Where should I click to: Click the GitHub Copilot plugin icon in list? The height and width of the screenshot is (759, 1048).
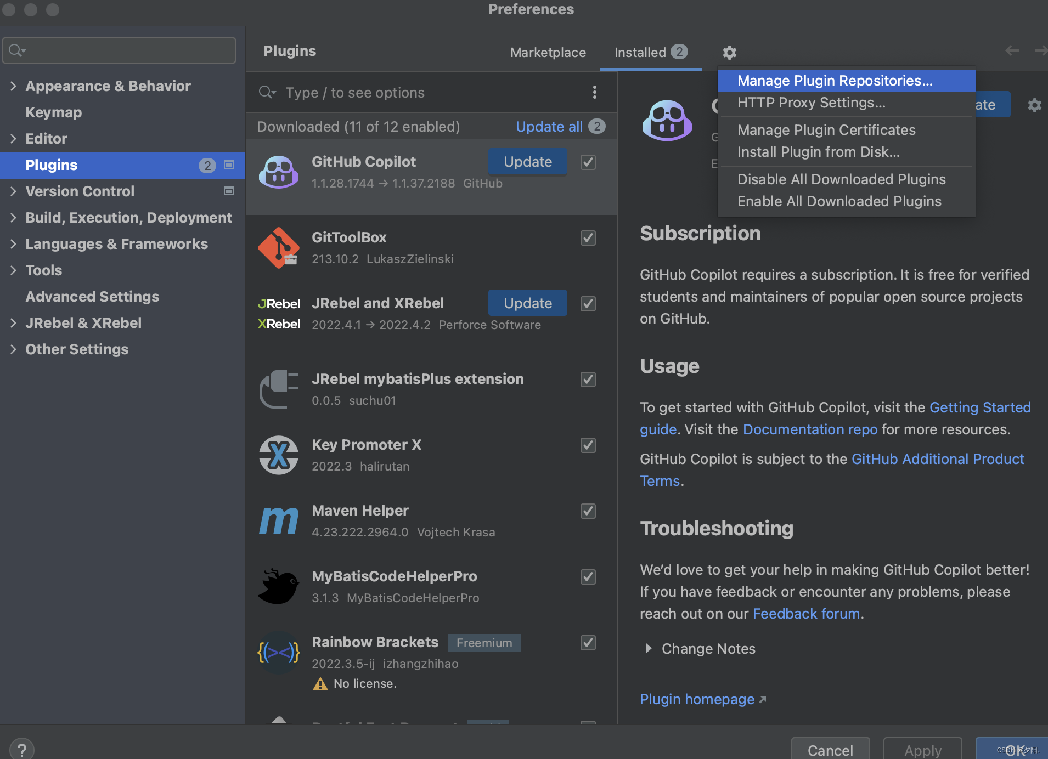pos(279,172)
